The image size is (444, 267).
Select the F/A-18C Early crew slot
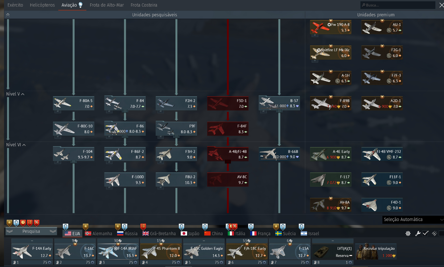[247, 252]
